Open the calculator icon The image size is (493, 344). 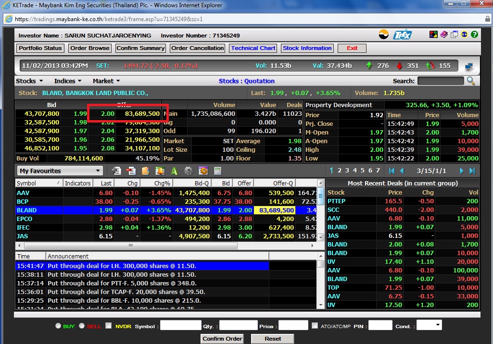[x=217, y=171]
